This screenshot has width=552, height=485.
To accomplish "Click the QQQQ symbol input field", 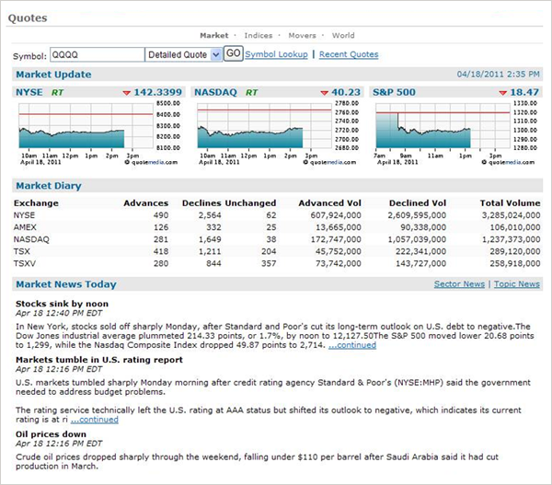I will pos(97,55).
